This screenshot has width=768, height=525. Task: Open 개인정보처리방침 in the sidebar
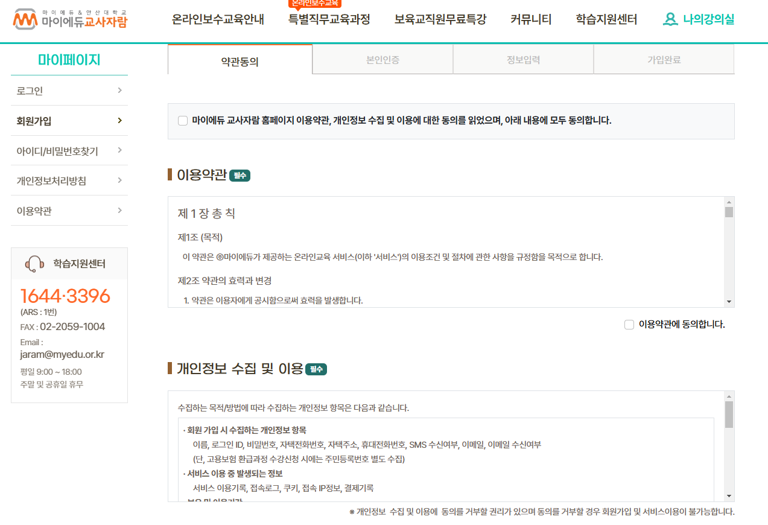tap(69, 180)
